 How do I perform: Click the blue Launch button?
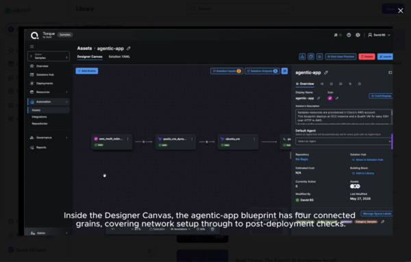click(x=385, y=57)
